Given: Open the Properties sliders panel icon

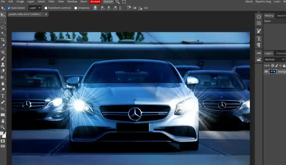Looking at the screenshot, I should tap(259, 23).
